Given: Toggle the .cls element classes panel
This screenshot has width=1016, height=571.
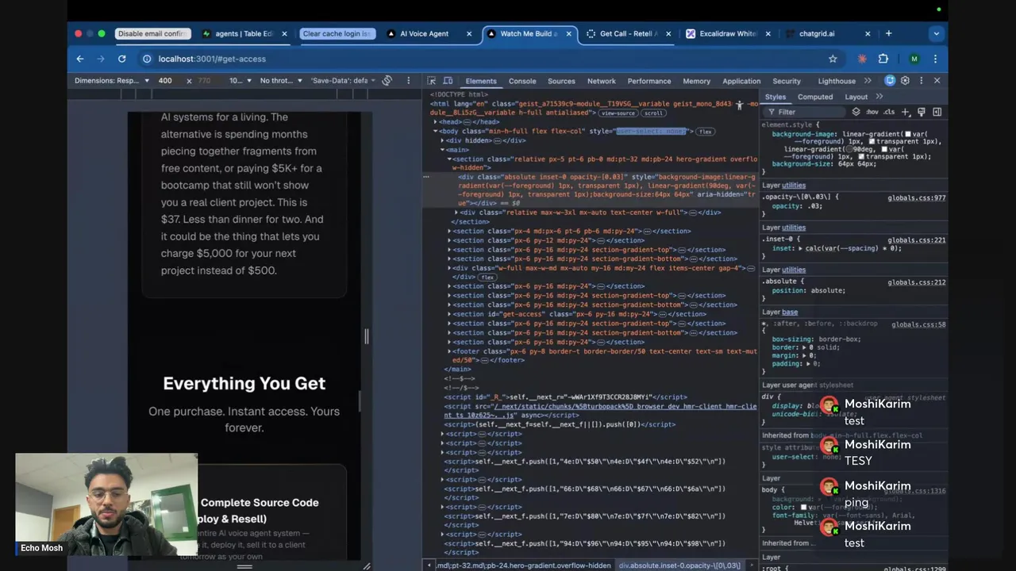Looking at the screenshot, I should click(x=889, y=112).
